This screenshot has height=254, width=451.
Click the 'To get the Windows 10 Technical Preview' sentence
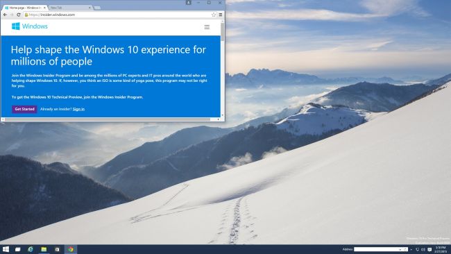(x=78, y=97)
